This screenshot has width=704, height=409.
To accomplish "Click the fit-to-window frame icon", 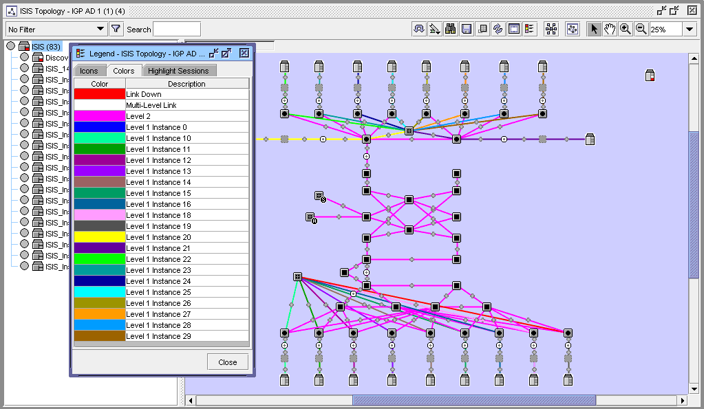I will coord(513,29).
